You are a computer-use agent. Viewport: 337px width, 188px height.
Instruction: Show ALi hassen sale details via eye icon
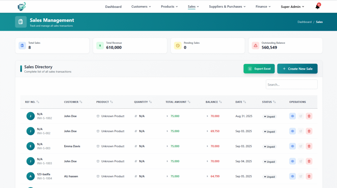(292, 177)
